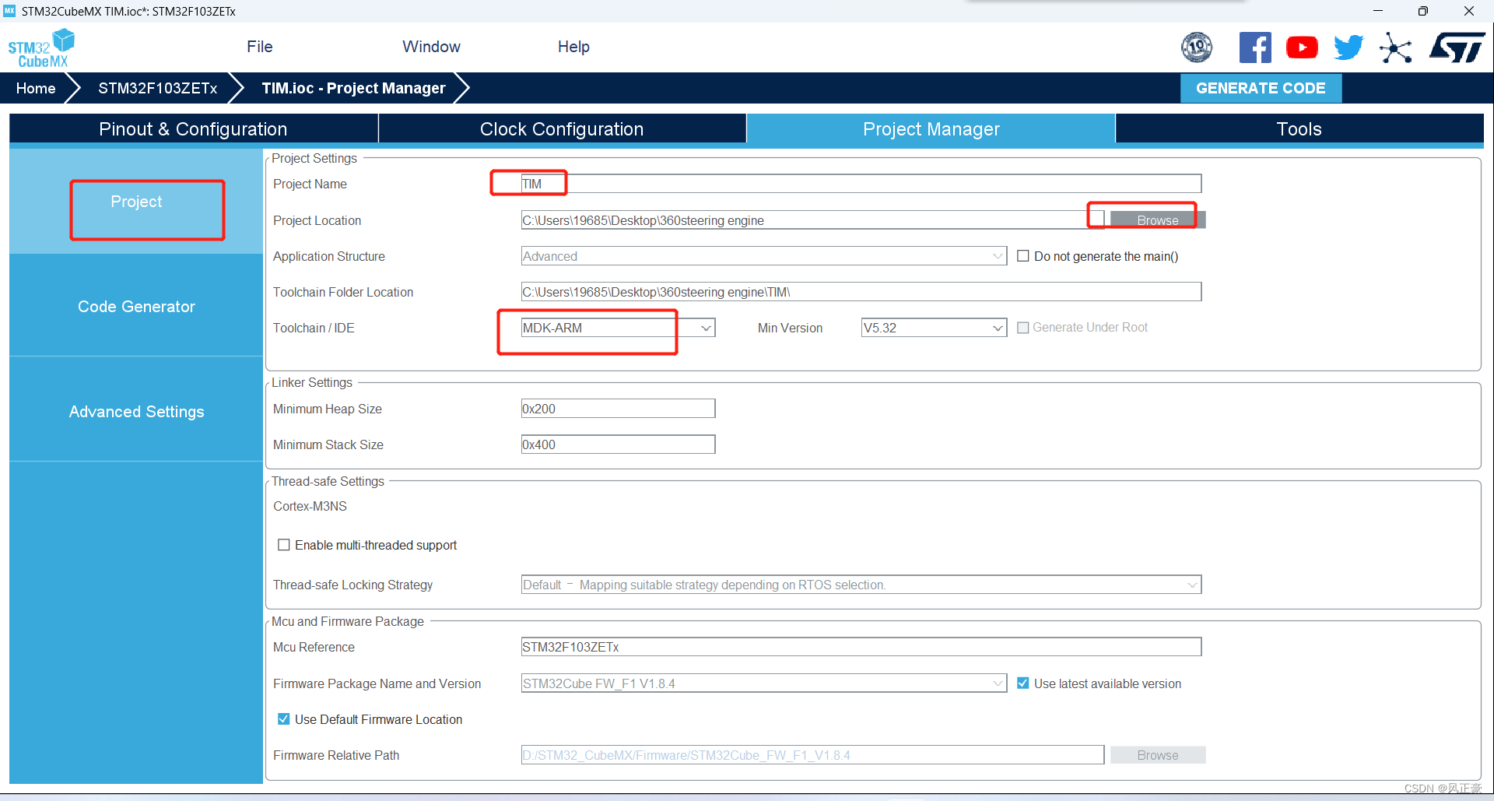Open the Min Version V5.32 dropdown
The width and height of the screenshot is (1494, 801).
934,328
